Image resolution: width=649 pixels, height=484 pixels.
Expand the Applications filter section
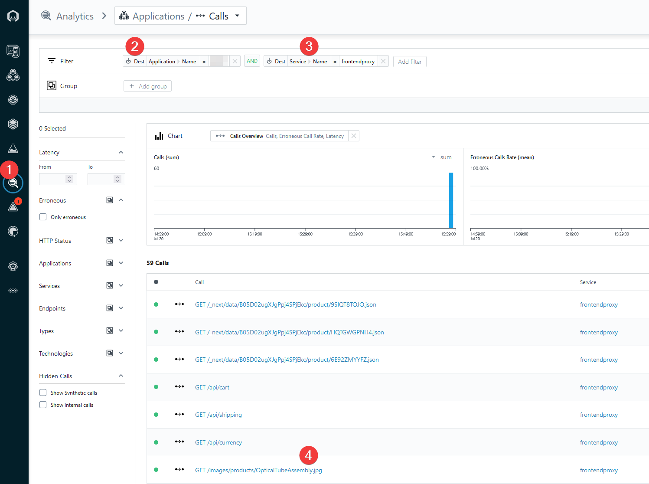tap(121, 263)
